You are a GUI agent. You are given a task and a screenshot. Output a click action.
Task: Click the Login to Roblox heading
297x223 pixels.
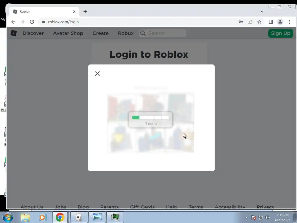point(149,54)
